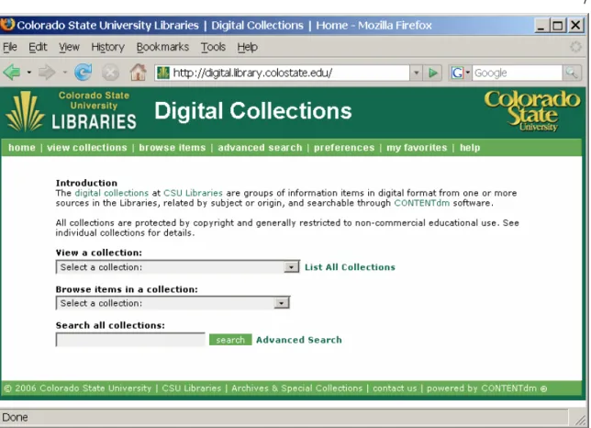Expand the Browse items collection dropdown
The image size is (591, 428).
click(173, 303)
